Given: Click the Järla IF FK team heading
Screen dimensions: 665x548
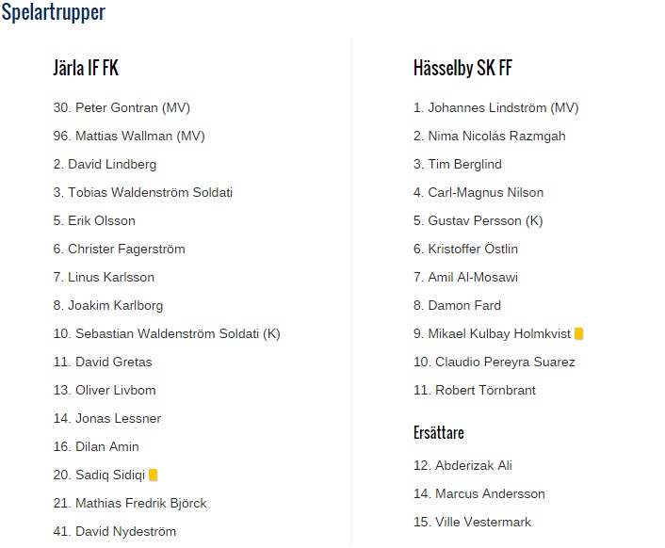Looking at the screenshot, I should (x=86, y=68).
